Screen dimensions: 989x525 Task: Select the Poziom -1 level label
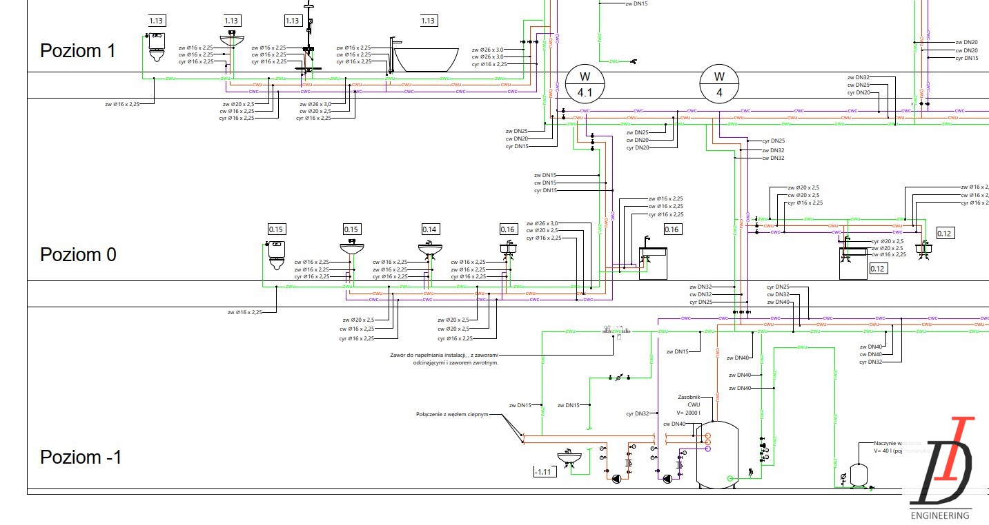[81, 457]
